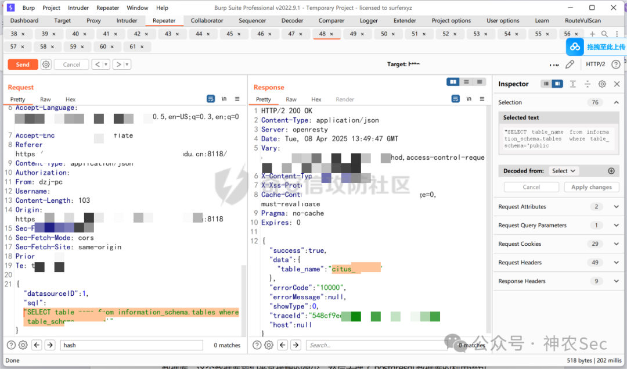The image size is (627, 369).
Task: Open request pane hamburger menu
Action: pyautogui.click(x=237, y=99)
